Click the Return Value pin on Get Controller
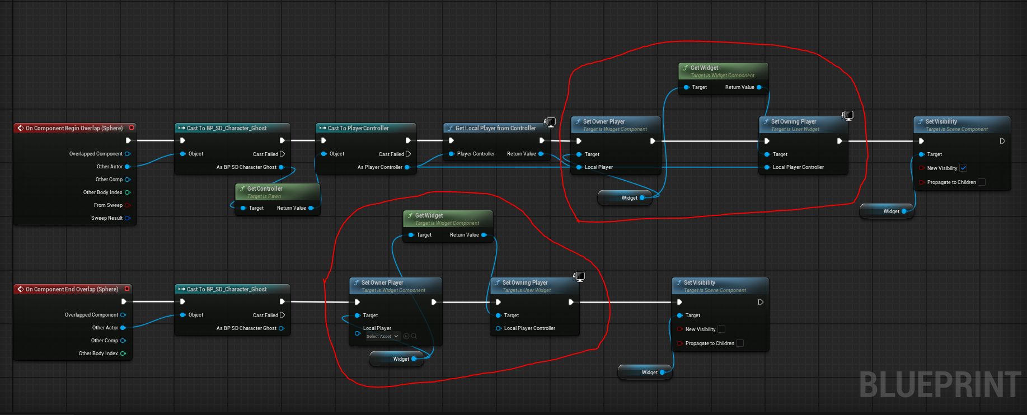The height and width of the screenshot is (415, 1027). coord(311,208)
